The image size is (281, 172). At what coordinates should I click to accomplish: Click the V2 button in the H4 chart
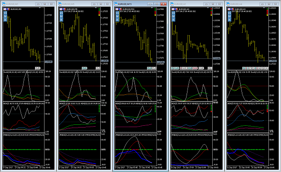point(230,13)
